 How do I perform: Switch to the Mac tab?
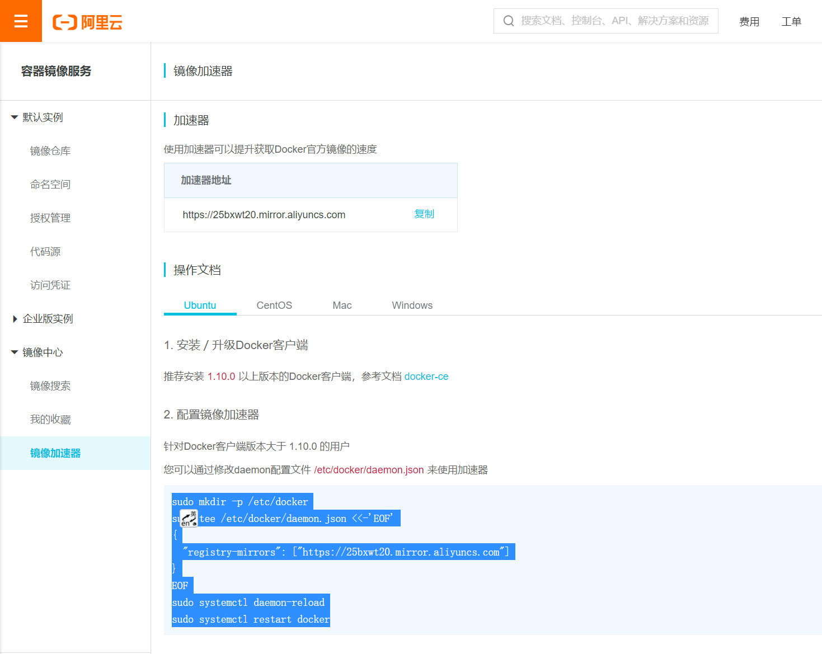point(342,305)
